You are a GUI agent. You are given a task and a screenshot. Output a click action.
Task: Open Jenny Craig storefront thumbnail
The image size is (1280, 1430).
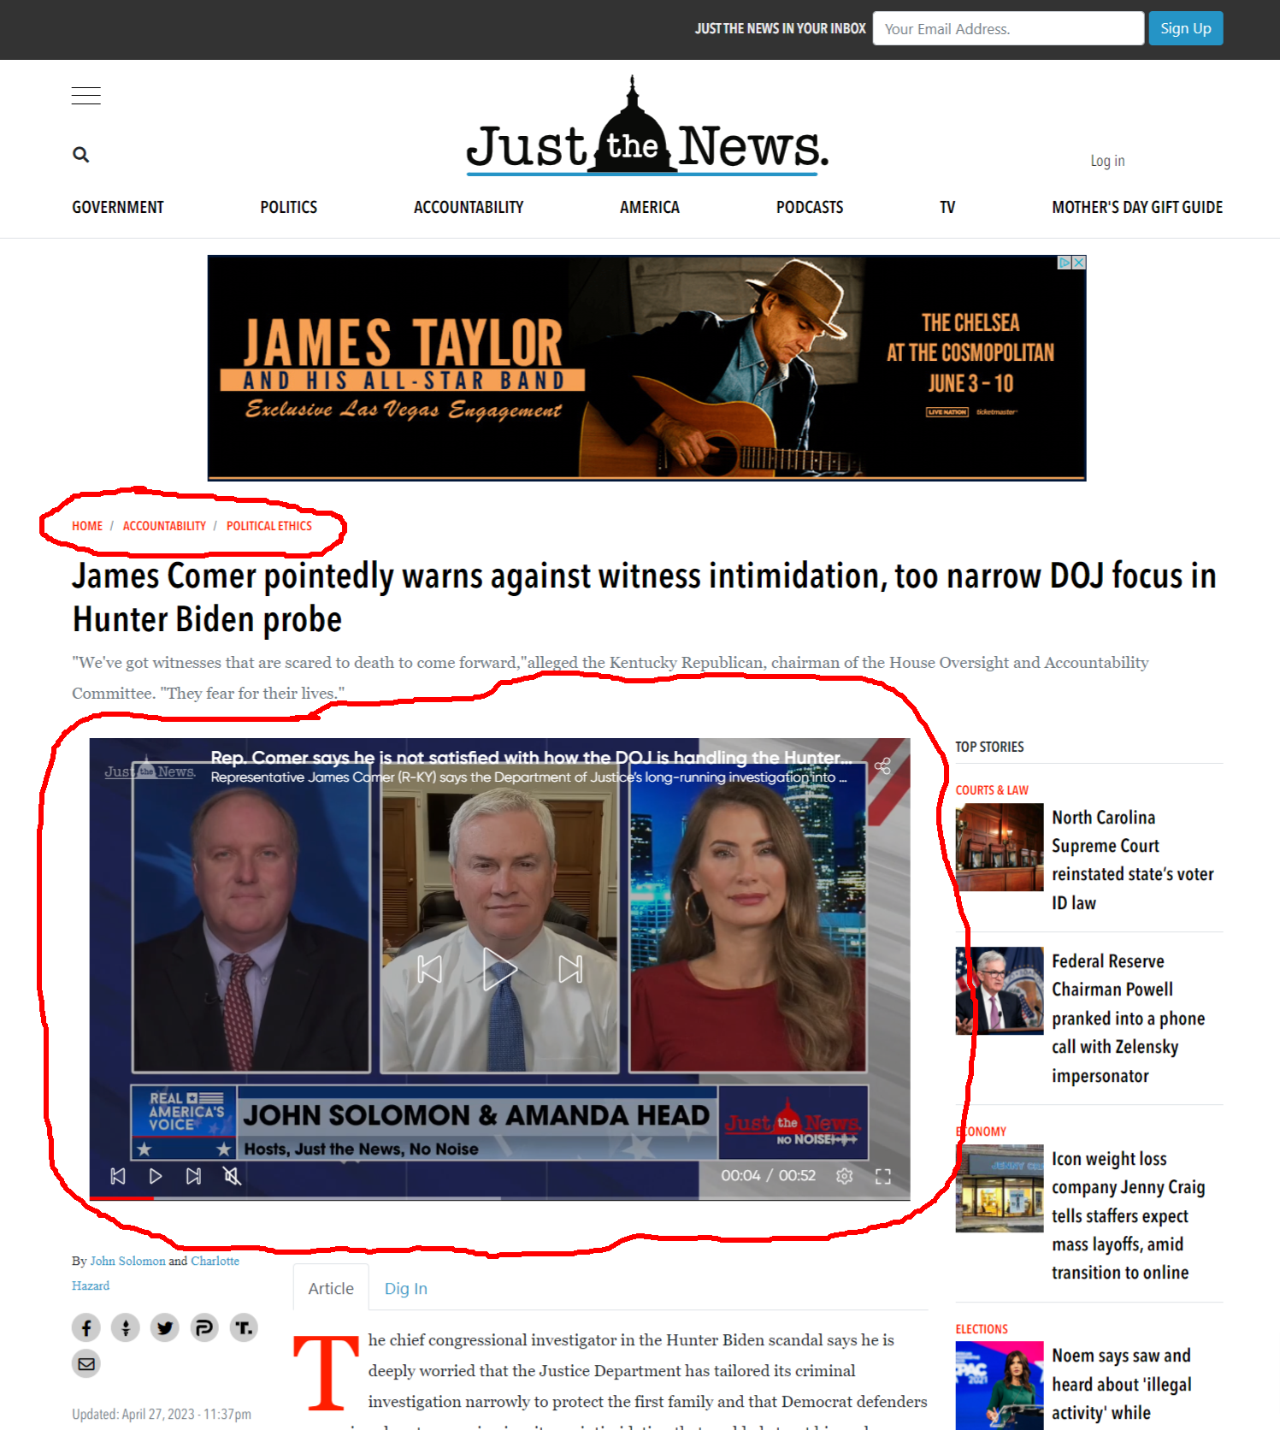pyautogui.click(x=1000, y=1189)
